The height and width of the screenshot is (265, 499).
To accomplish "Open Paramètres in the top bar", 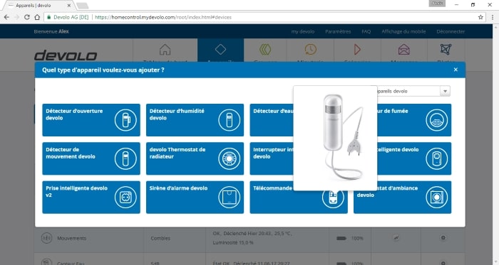I will 338,31.
